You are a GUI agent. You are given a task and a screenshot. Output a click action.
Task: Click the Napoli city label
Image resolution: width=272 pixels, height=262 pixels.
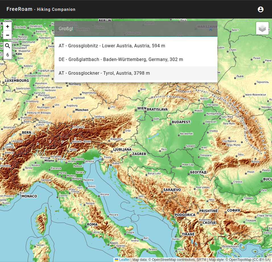coord(114,243)
